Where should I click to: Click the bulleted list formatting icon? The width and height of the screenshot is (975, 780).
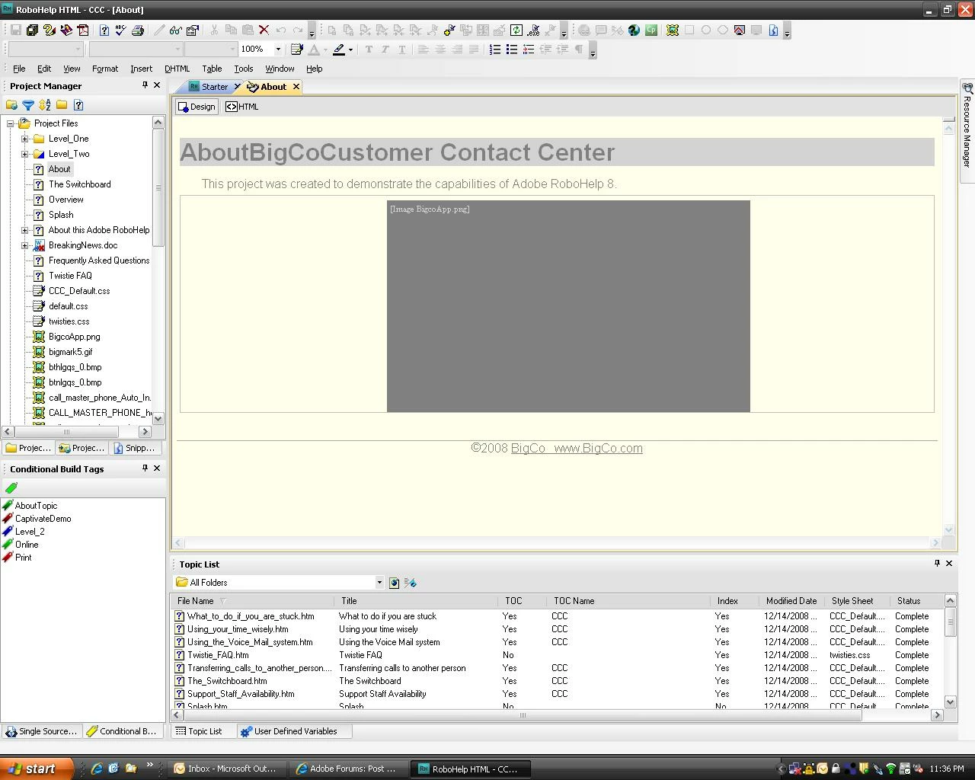click(512, 50)
